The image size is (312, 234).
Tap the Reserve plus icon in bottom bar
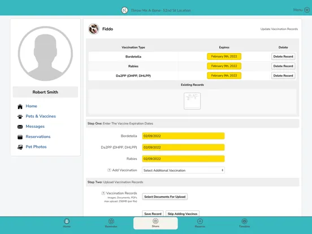click(200, 221)
